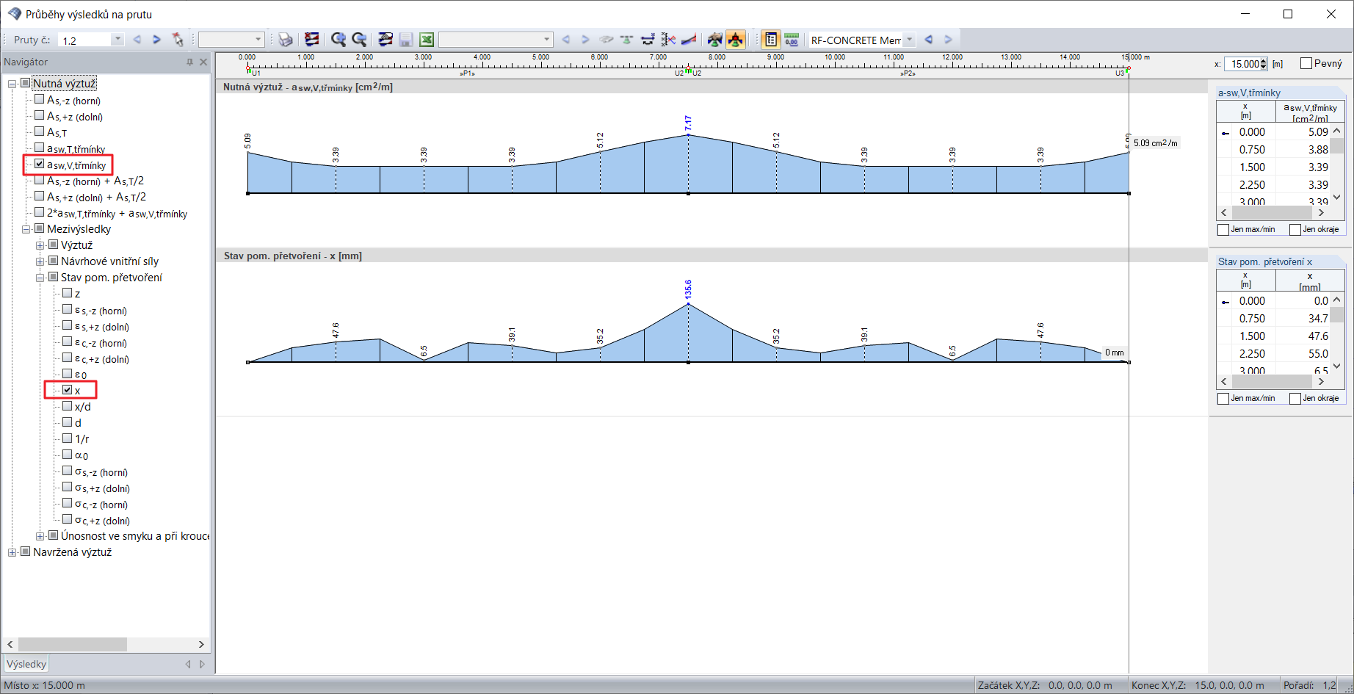1354x694 pixels.
Task: Click the striped diagram icon before the save icon
Action: point(385,40)
